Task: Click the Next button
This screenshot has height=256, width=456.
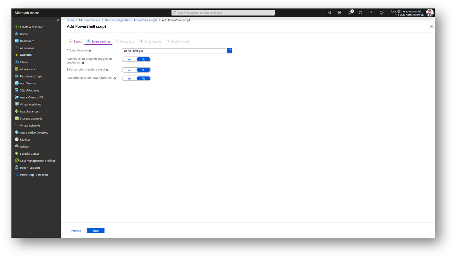Action: tap(96, 231)
